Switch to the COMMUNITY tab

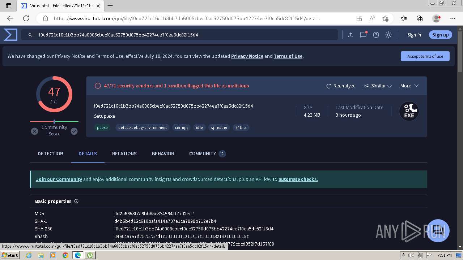(207, 154)
